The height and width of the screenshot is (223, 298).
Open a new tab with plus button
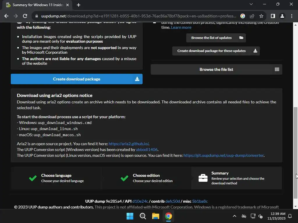click(79, 5)
